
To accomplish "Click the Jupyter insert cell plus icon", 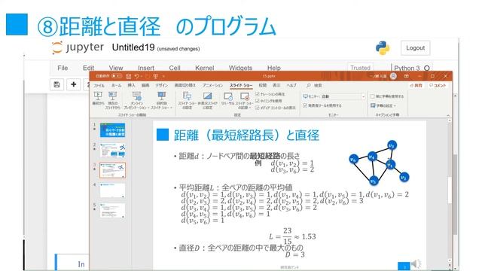I will (74, 84).
